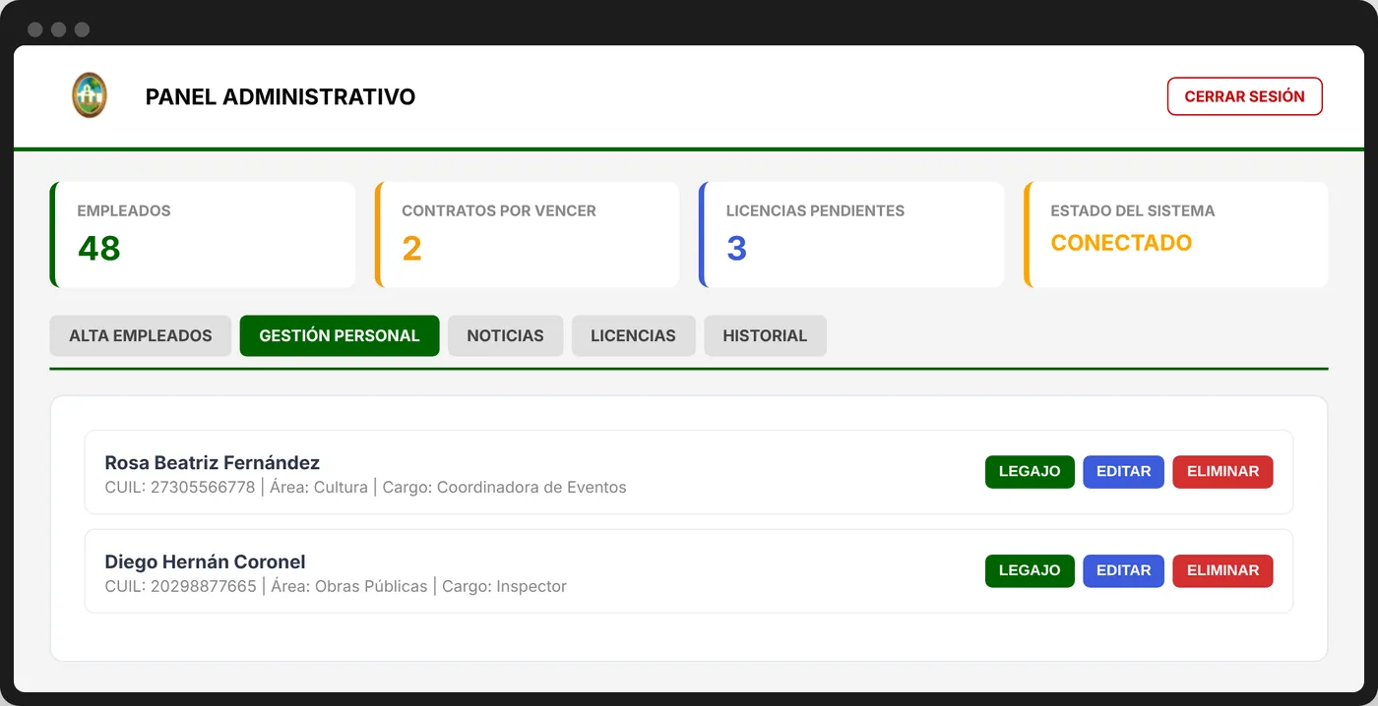The width and height of the screenshot is (1378, 706).
Task: Click the Empleados card value 48
Action: (x=98, y=248)
